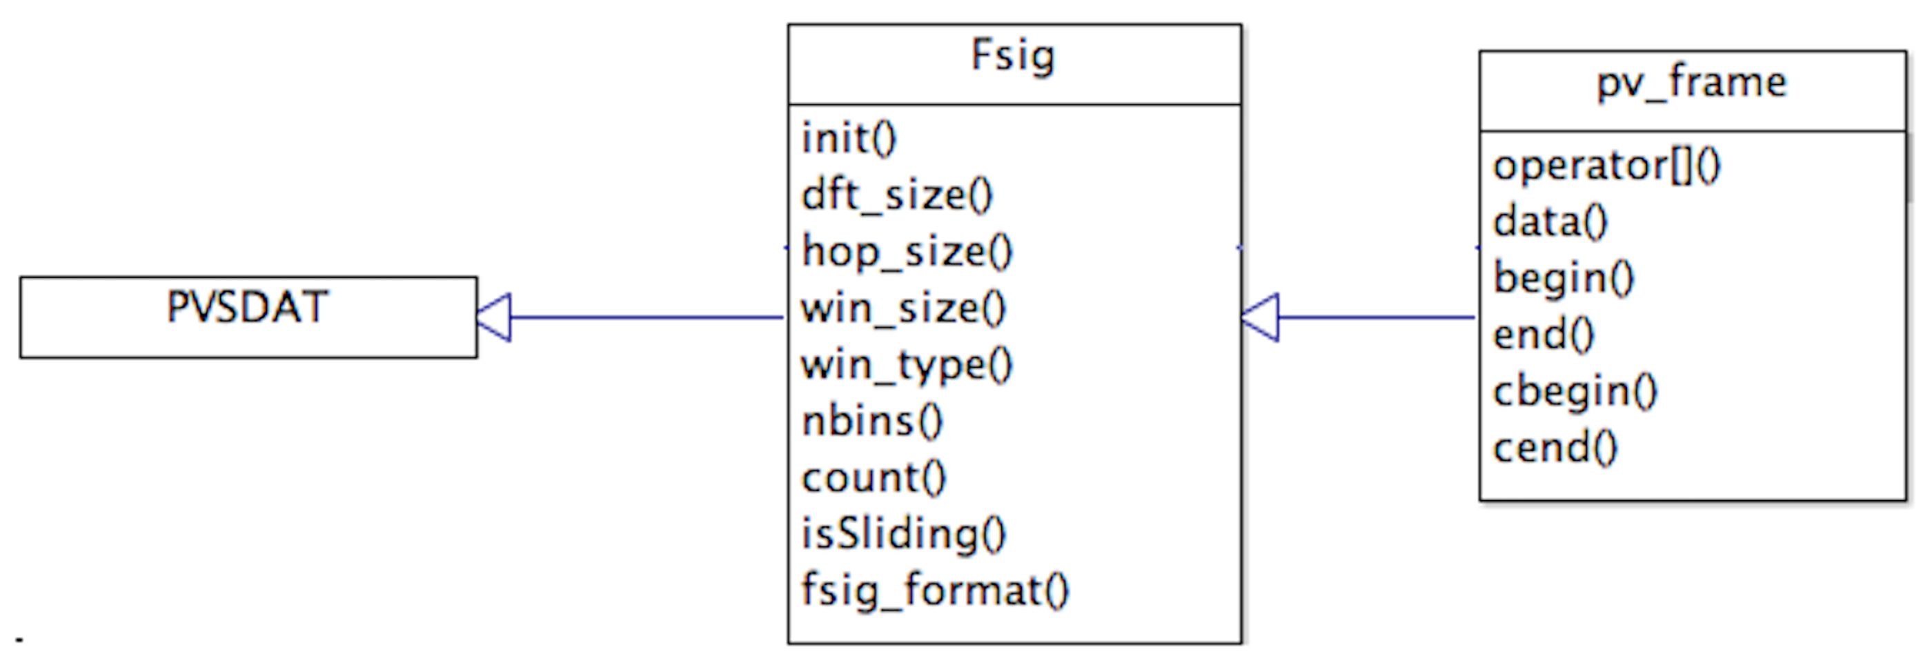Click the init() method in Fsig
Image resolution: width=1932 pixels, height=665 pixels.
point(849,139)
